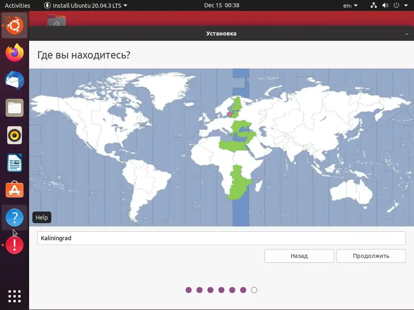The height and width of the screenshot is (310, 414).
Task: Open the Activities overview
Action: click(17, 5)
